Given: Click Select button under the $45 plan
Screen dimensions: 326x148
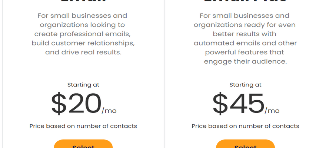Looking at the screenshot, I should pos(245,144).
